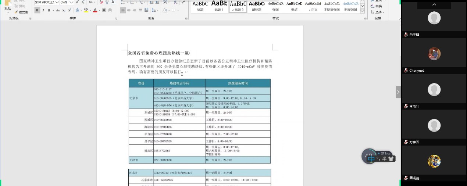Click the show paragraph marks icon
Viewport: 467px width, 186px height.
coord(183,2)
